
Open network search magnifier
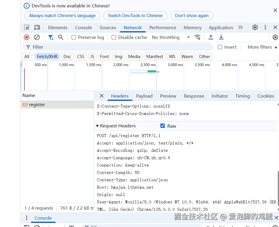click(61, 37)
